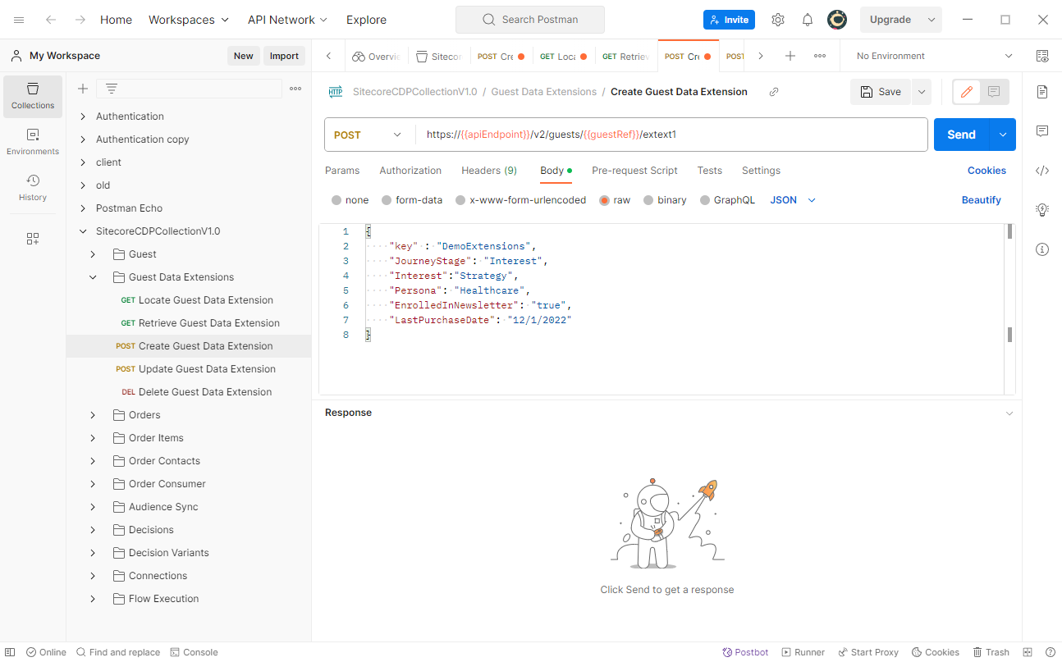1062x662 pixels.
Task: Open the code snippet panel icon
Action: click(x=1042, y=171)
